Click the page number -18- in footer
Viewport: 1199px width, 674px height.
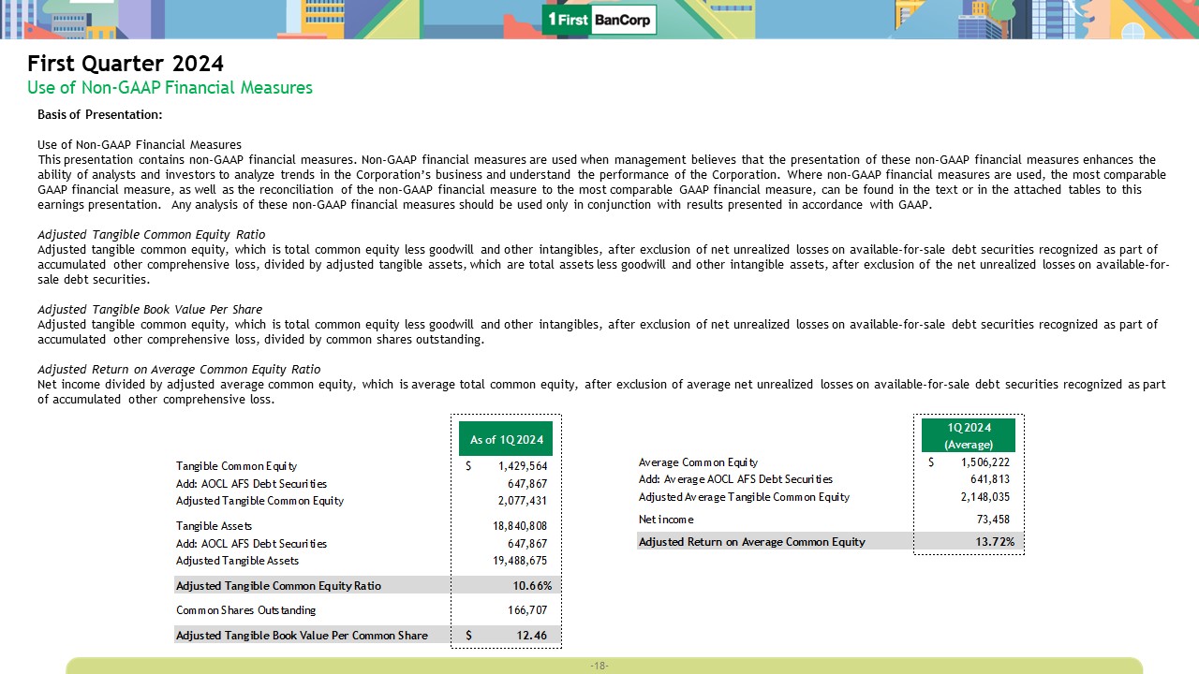599,666
